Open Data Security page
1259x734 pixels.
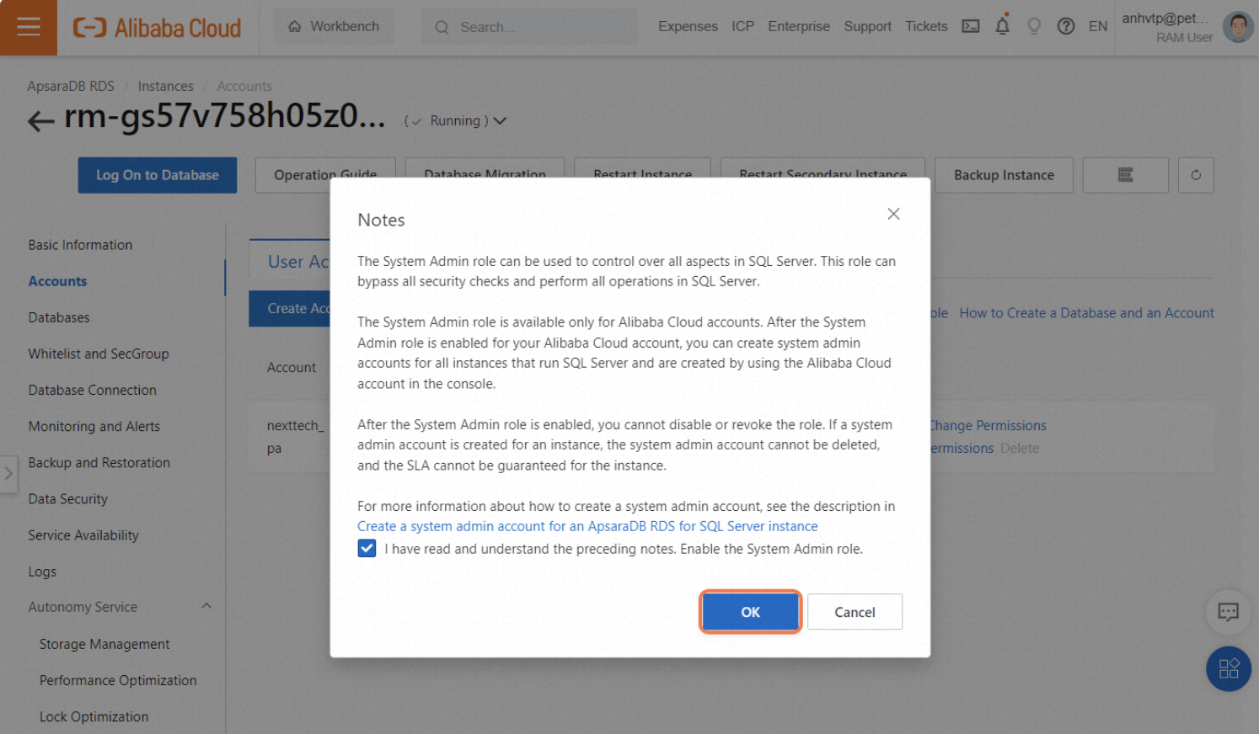tap(68, 498)
